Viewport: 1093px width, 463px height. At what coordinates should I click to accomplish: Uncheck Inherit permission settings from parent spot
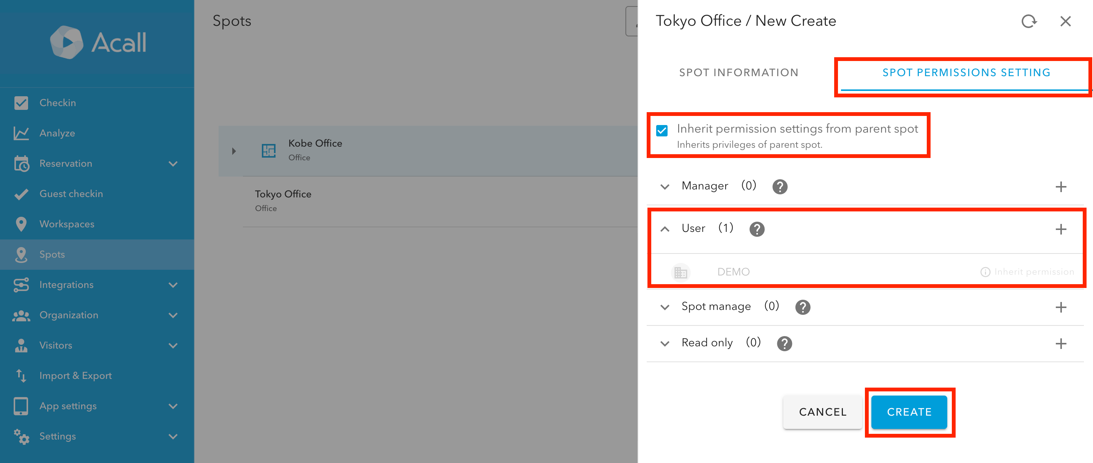coord(661,130)
